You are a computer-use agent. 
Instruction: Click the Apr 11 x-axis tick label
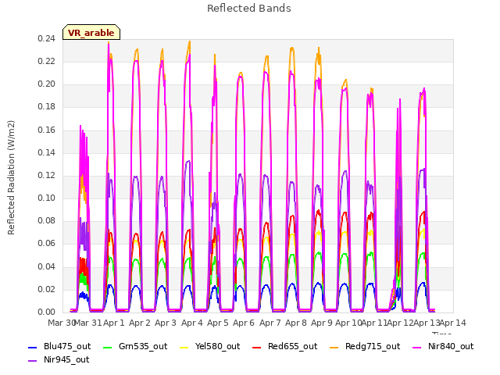(x=374, y=323)
